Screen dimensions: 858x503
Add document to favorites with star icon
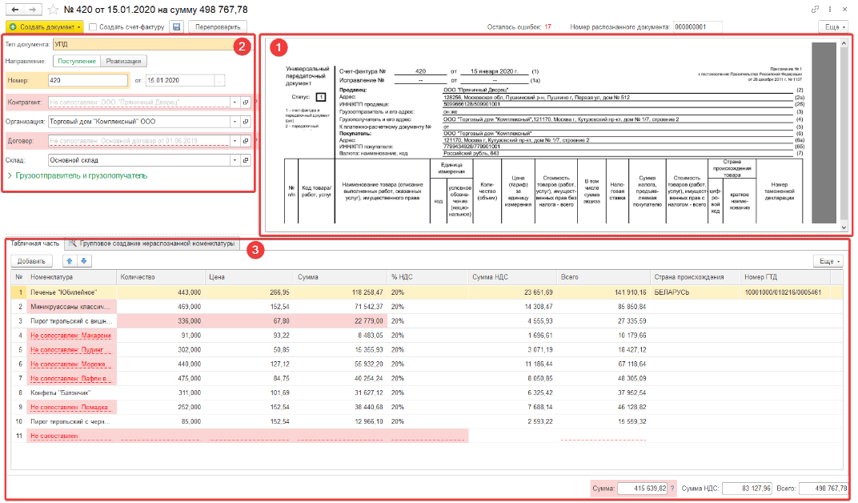[x=53, y=9]
